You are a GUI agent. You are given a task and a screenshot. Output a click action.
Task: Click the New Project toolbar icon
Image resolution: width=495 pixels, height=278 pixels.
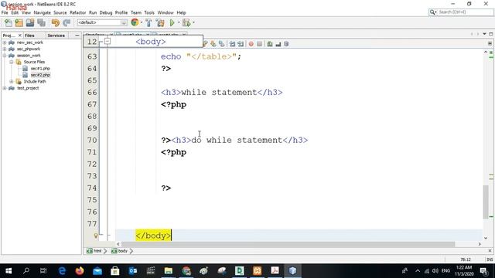point(19,22)
